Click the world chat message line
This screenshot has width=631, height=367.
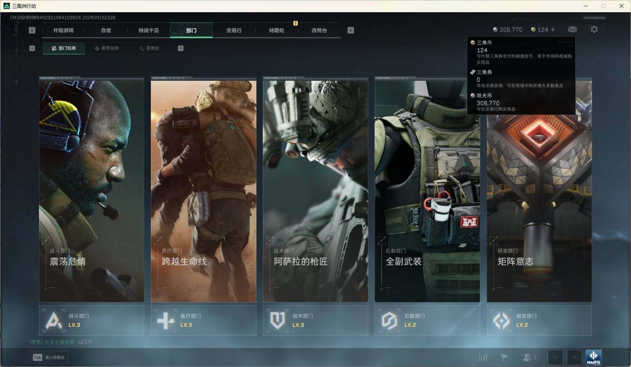point(61,342)
